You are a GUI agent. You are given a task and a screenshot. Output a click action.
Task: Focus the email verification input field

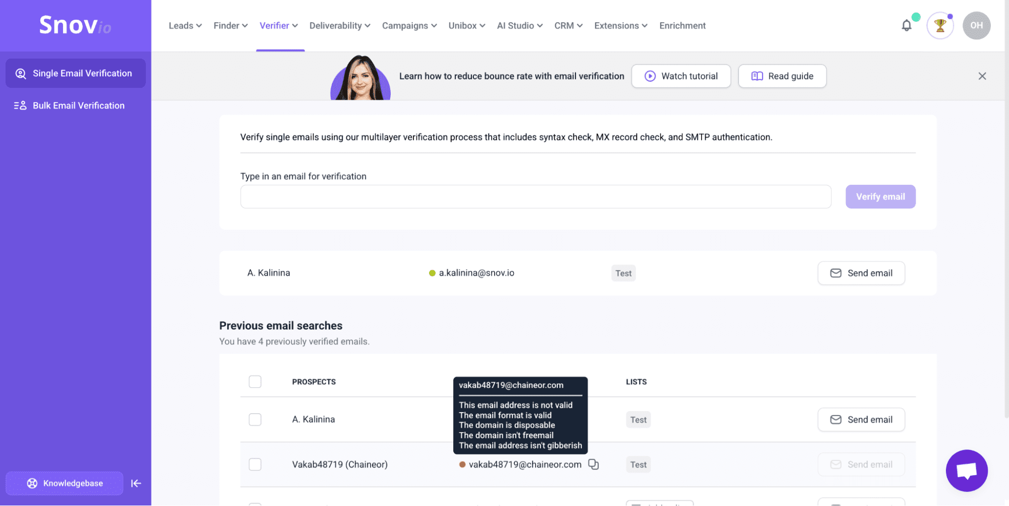tap(536, 196)
